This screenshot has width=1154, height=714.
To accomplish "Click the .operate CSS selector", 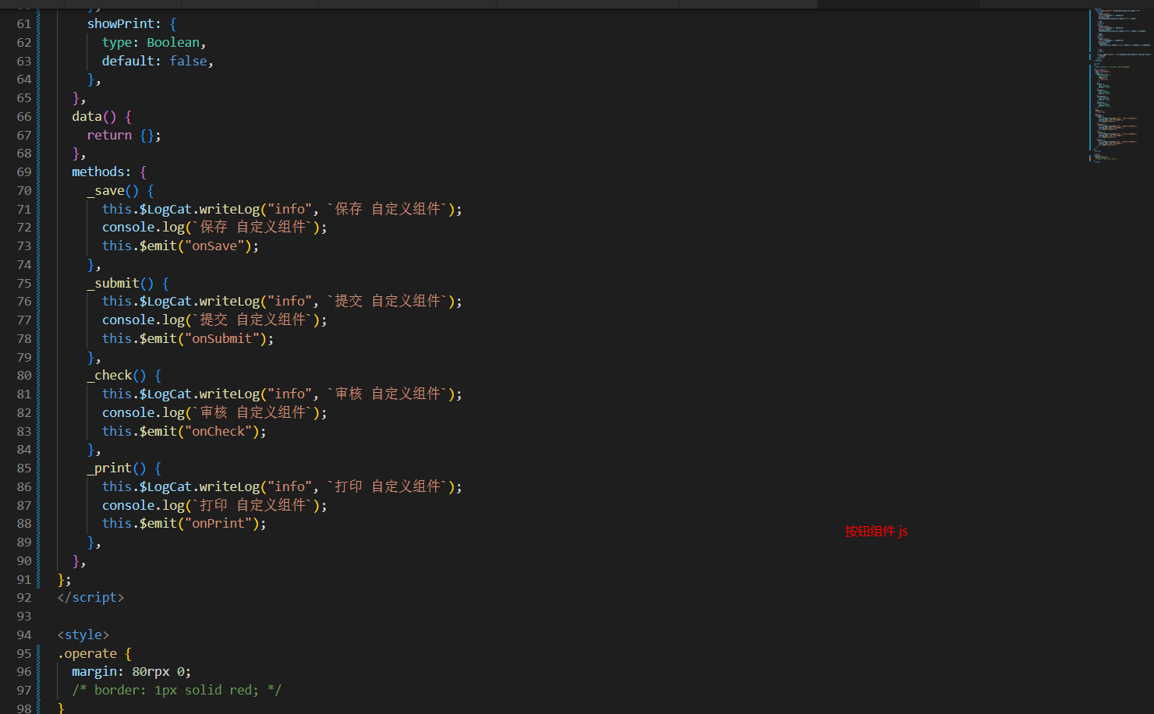I will coord(87,654).
